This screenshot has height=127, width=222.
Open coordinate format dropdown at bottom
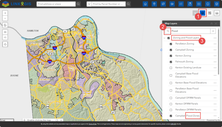coord(61,120)
